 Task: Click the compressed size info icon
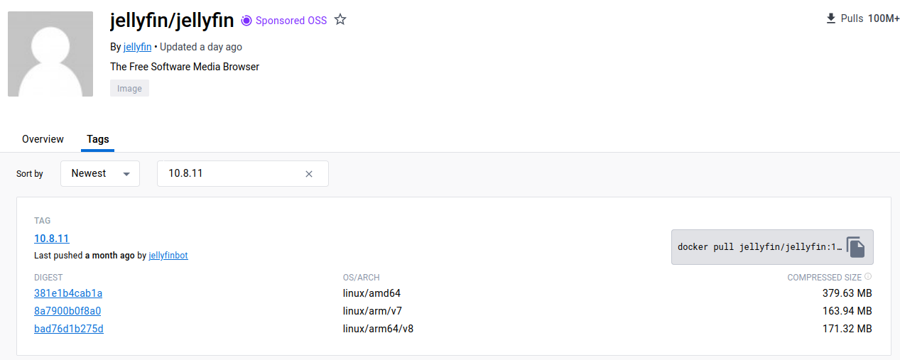pyautogui.click(x=868, y=277)
